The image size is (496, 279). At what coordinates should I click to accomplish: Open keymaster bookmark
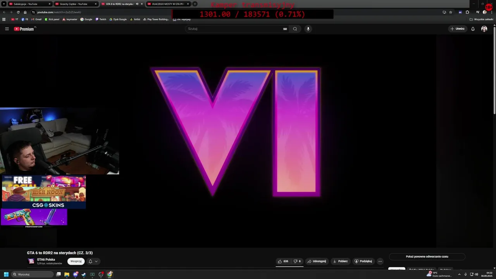[x=70, y=19]
